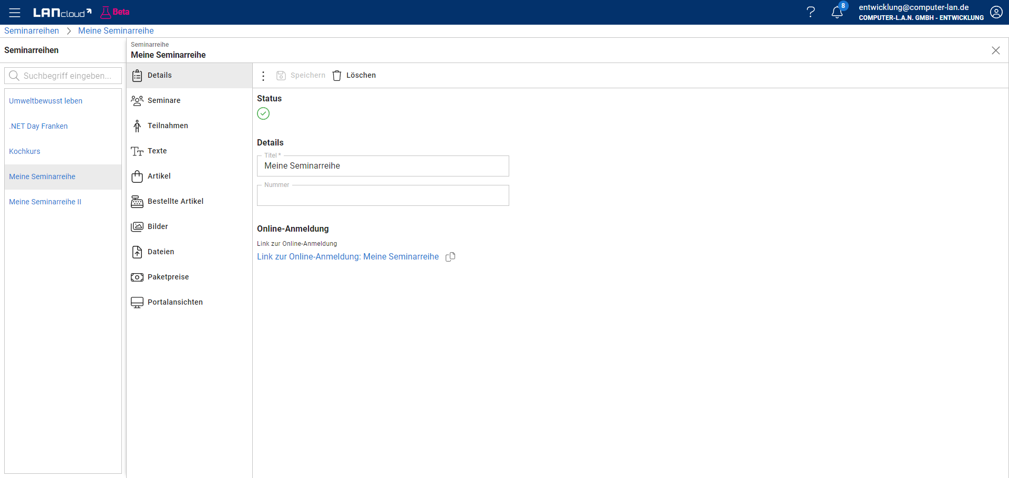Click the Löschen delete button
This screenshot has height=478, width=1009.
(354, 76)
